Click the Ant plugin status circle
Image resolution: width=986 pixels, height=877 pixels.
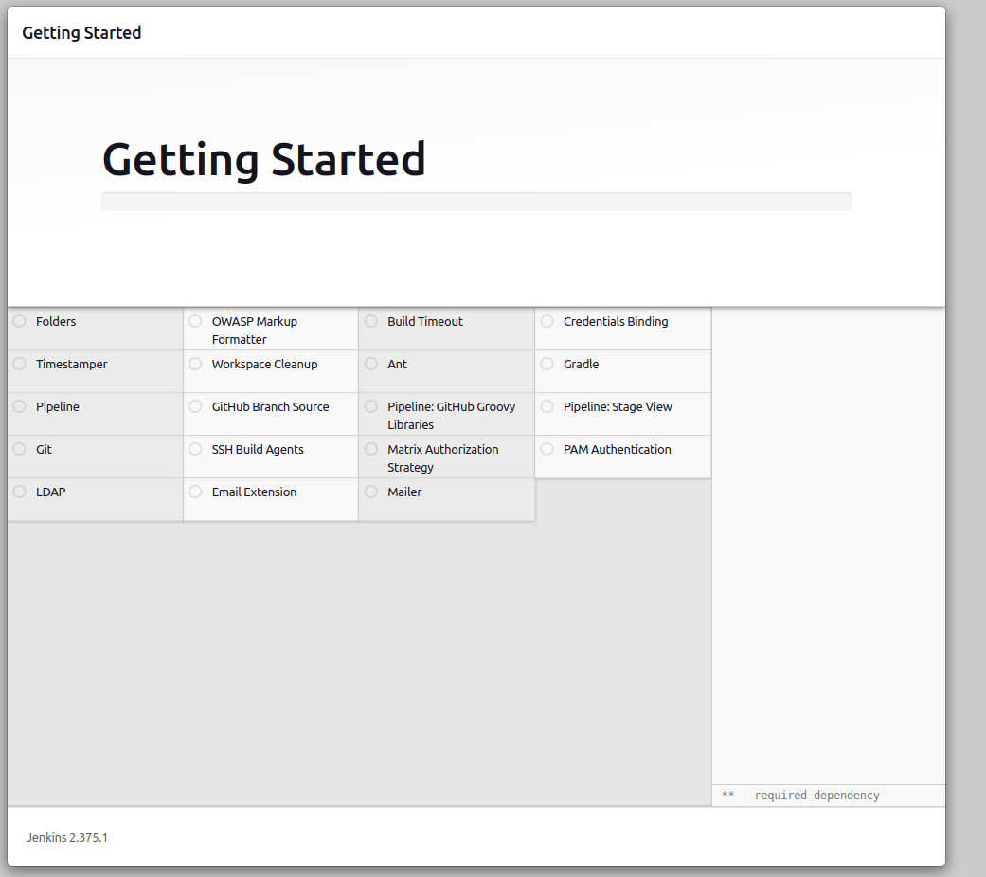click(x=371, y=364)
